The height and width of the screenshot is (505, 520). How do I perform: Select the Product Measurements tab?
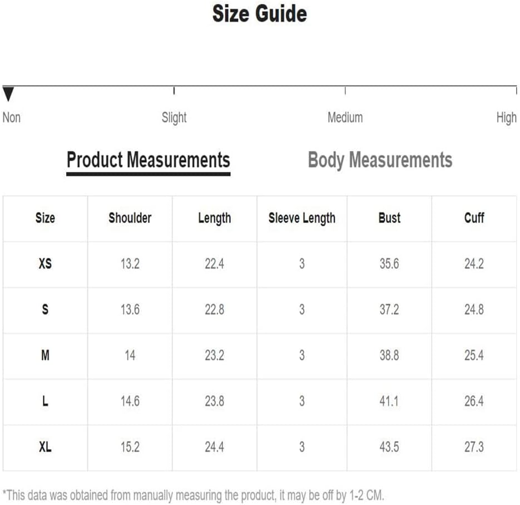[148, 161]
